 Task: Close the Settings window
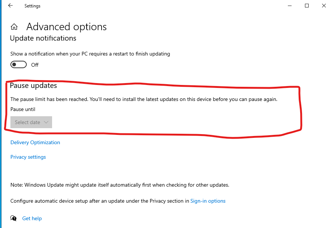tap(323, 6)
